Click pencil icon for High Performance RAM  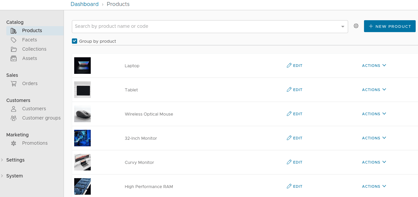pos(289,186)
